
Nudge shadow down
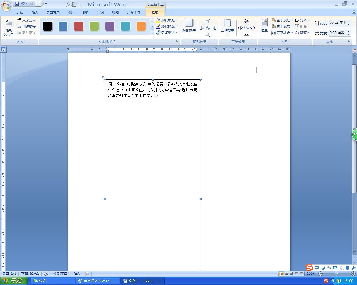click(208, 35)
